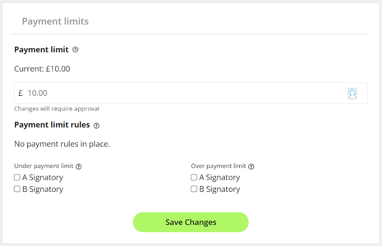Enable A Signatory over payment limit

point(194,177)
